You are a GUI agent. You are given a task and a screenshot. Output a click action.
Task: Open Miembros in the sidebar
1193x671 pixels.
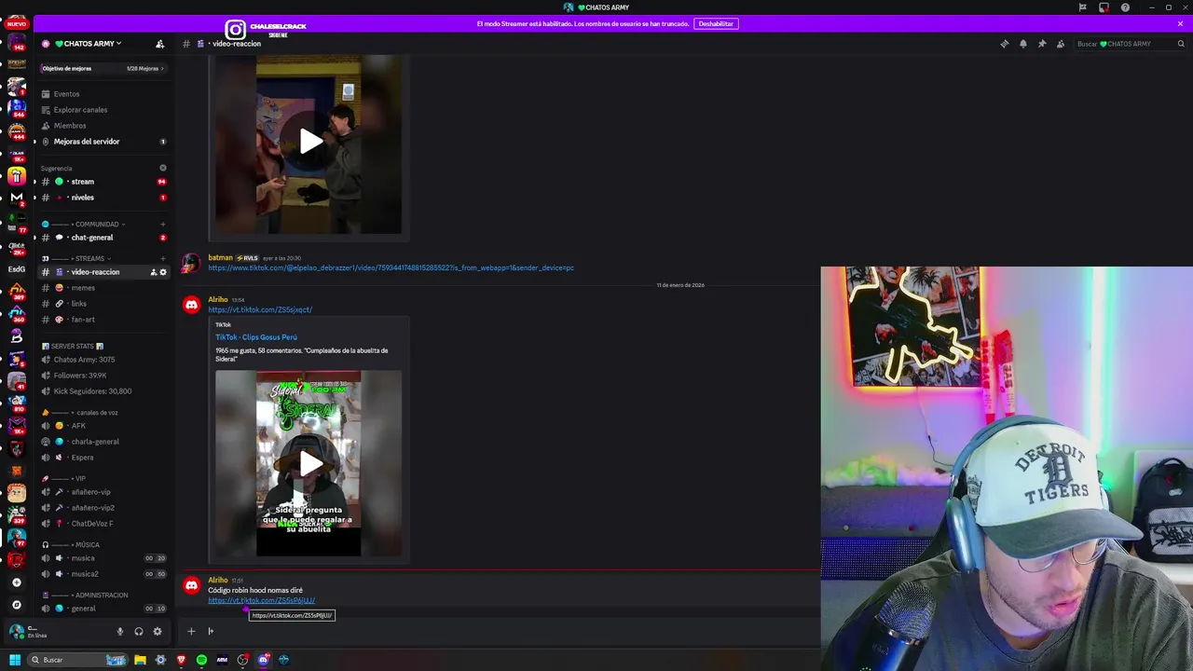pyautogui.click(x=103, y=126)
